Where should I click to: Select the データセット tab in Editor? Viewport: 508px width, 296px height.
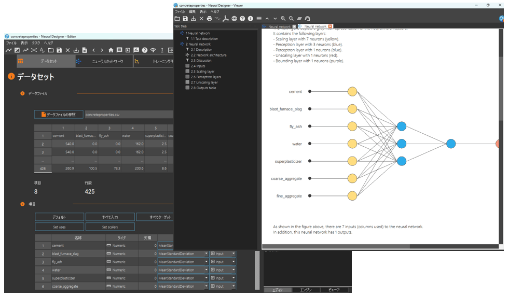(46, 61)
